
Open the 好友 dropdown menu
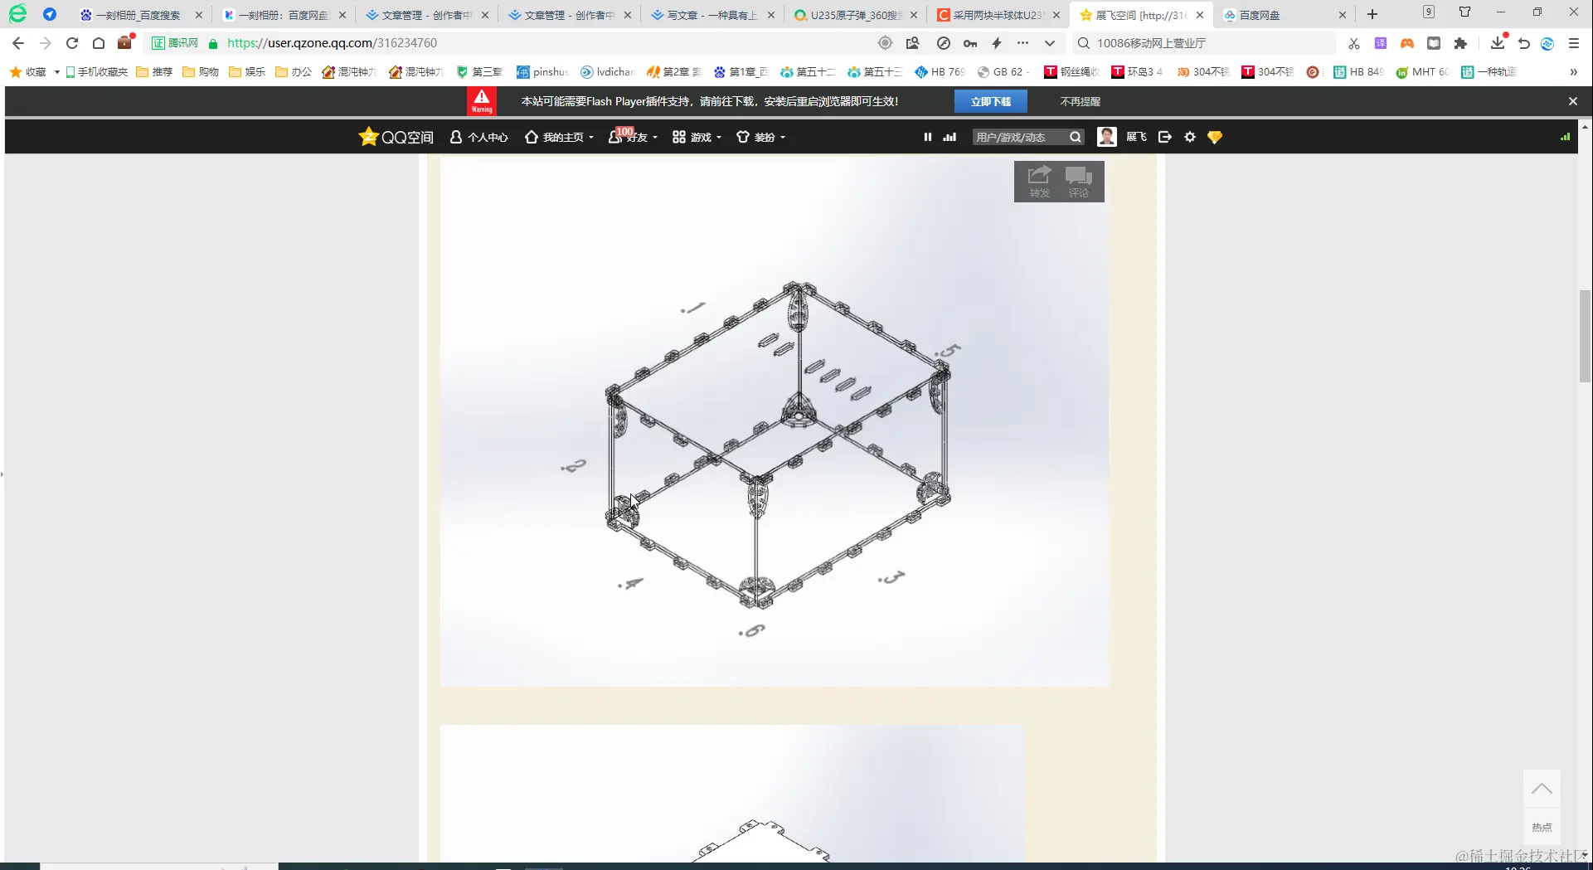(633, 137)
